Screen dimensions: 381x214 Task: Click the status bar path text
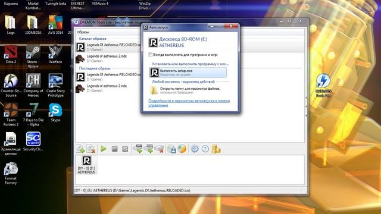[x=132, y=190]
